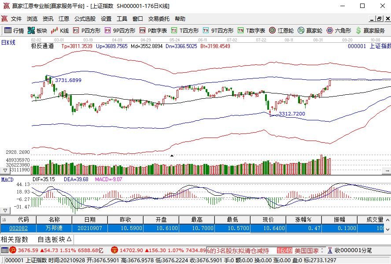Click the 000001 上证指数 title label
This screenshot has height=264, width=391.
369,46
